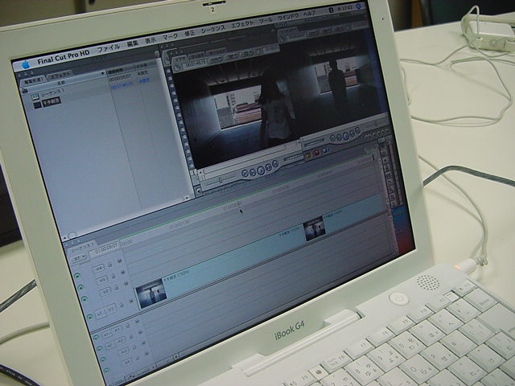Click Play Around Current in Viewer

pos(268,167)
